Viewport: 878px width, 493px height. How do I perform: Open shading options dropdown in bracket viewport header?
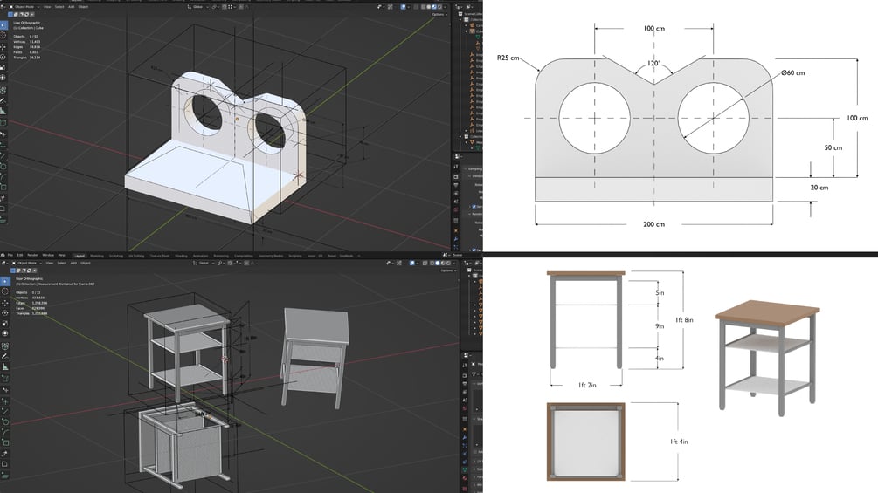pos(446,7)
